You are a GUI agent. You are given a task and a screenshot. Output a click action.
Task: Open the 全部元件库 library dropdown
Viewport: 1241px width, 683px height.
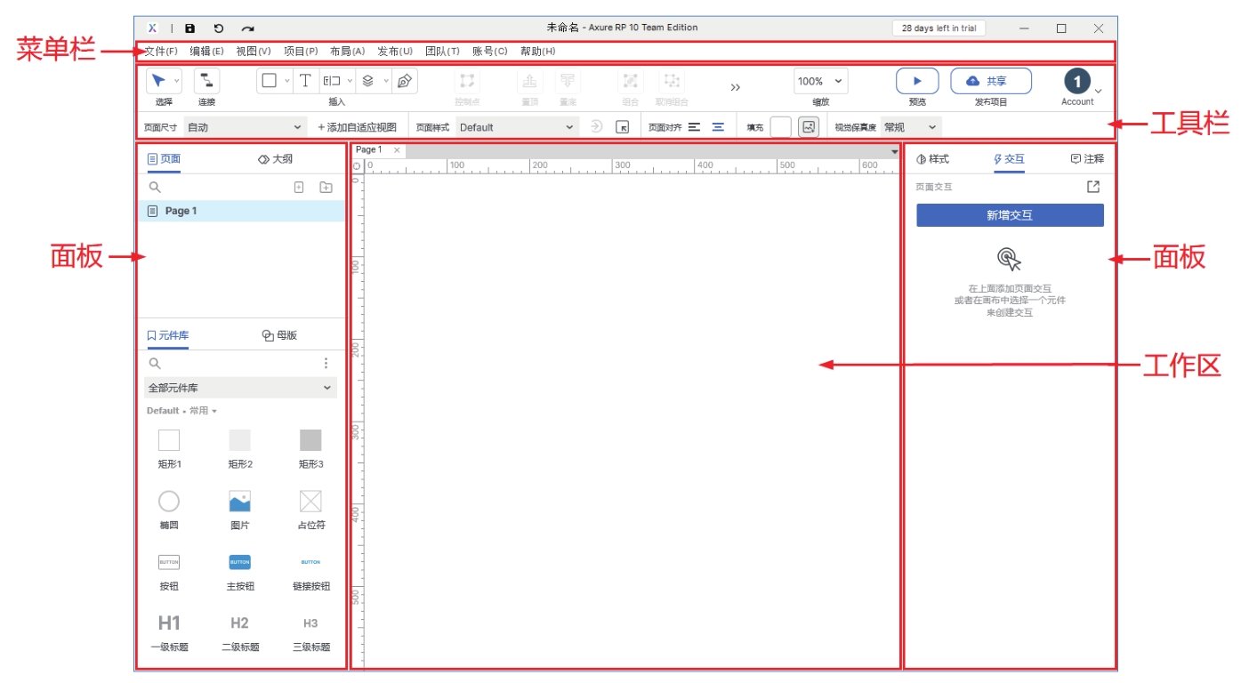point(240,388)
